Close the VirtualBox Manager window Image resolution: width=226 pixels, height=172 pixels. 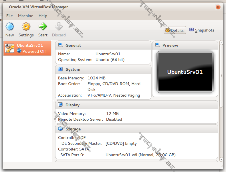pos(218,7)
